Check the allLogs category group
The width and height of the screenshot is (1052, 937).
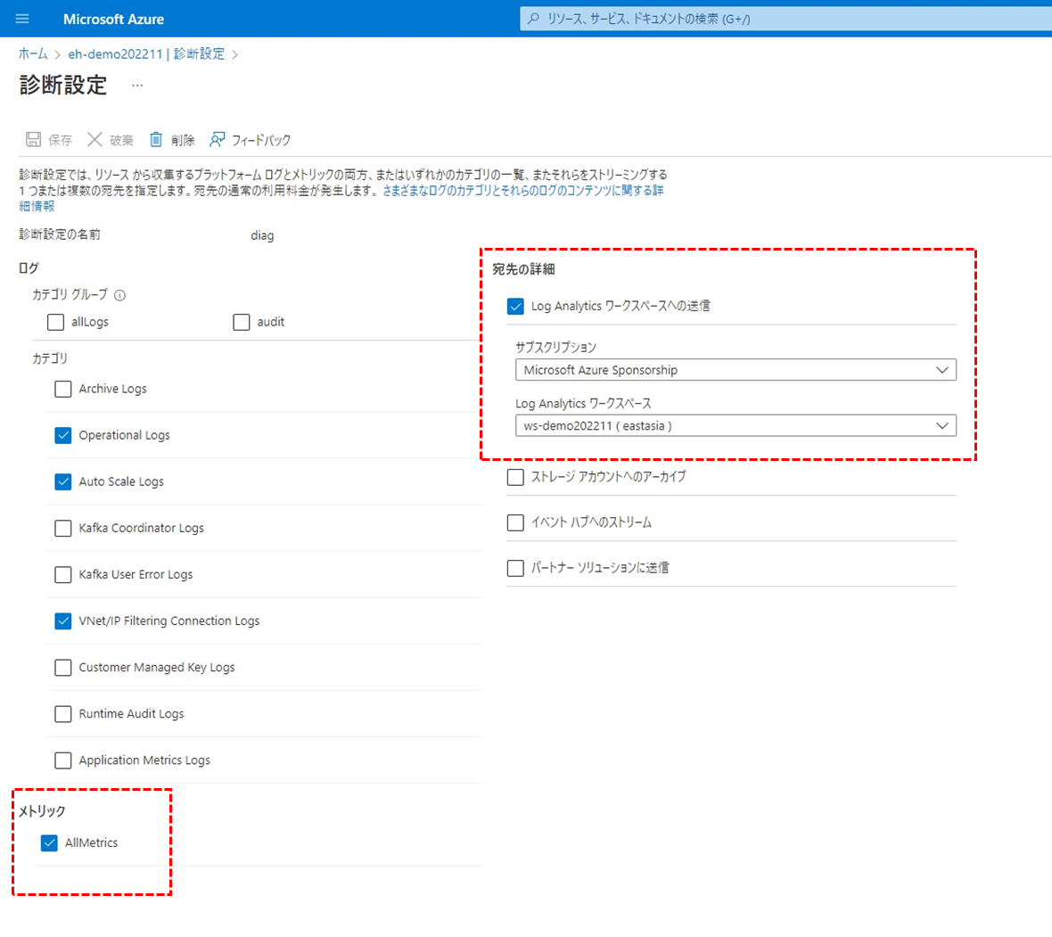coord(55,322)
